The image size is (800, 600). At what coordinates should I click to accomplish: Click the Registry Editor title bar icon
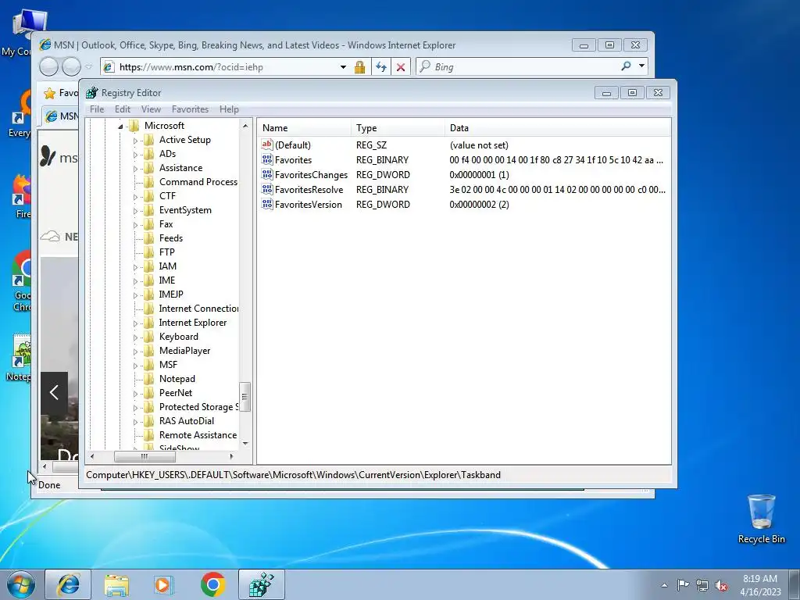[92, 92]
